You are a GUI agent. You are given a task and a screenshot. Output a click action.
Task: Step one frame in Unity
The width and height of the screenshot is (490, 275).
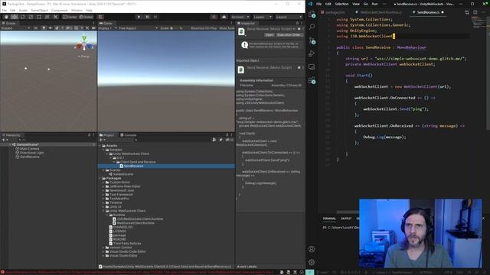tap(155, 17)
